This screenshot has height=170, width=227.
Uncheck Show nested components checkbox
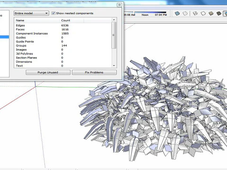point(53,13)
